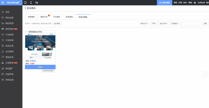Select the 免费模板 tab
This screenshot has height=108, width=209.
(31, 17)
